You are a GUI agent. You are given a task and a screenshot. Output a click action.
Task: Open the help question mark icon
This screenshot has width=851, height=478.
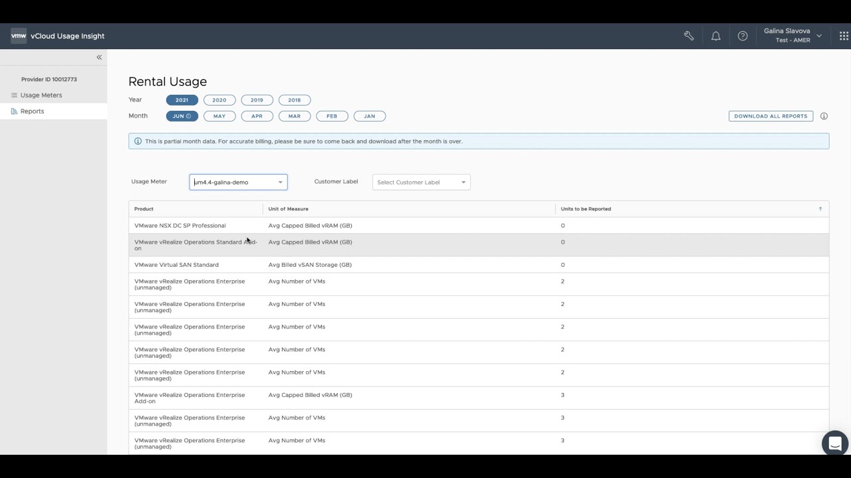pyautogui.click(x=743, y=36)
